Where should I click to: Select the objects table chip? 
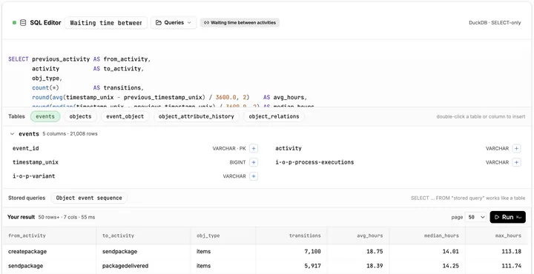tap(80, 116)
